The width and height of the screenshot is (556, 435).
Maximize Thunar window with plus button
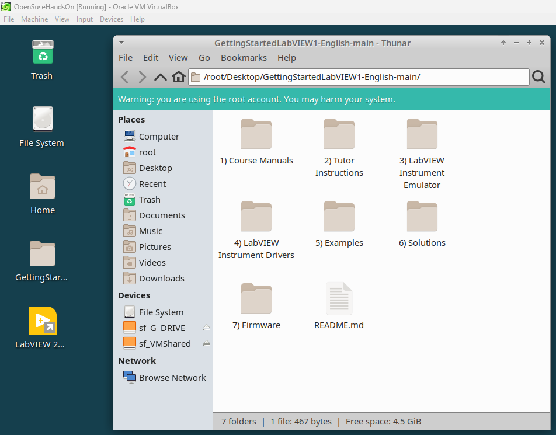coord(529,43)
